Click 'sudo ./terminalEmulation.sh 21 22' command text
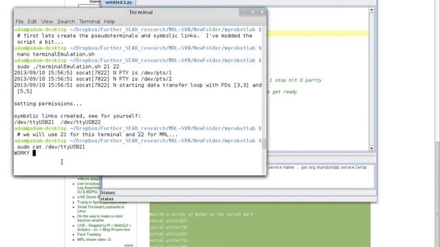 point(68,67)
